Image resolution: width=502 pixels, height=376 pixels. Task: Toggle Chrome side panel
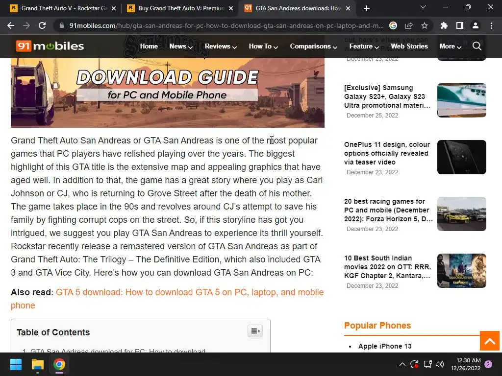pyautogui.click(x=460, y=25)
